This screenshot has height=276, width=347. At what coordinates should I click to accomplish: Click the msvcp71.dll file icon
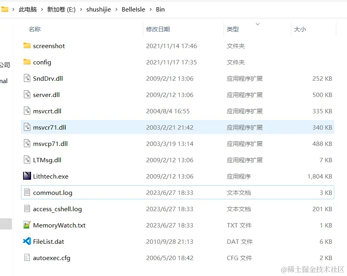coord(27,144)
